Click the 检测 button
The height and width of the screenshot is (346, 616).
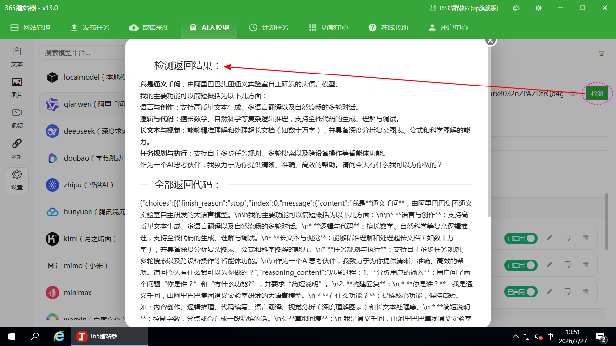coord(597,94)
